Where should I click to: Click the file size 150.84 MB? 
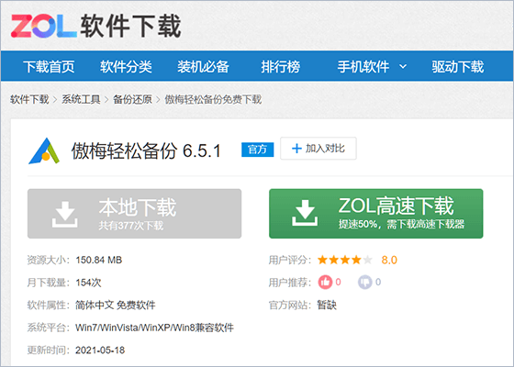pos(99,261)
